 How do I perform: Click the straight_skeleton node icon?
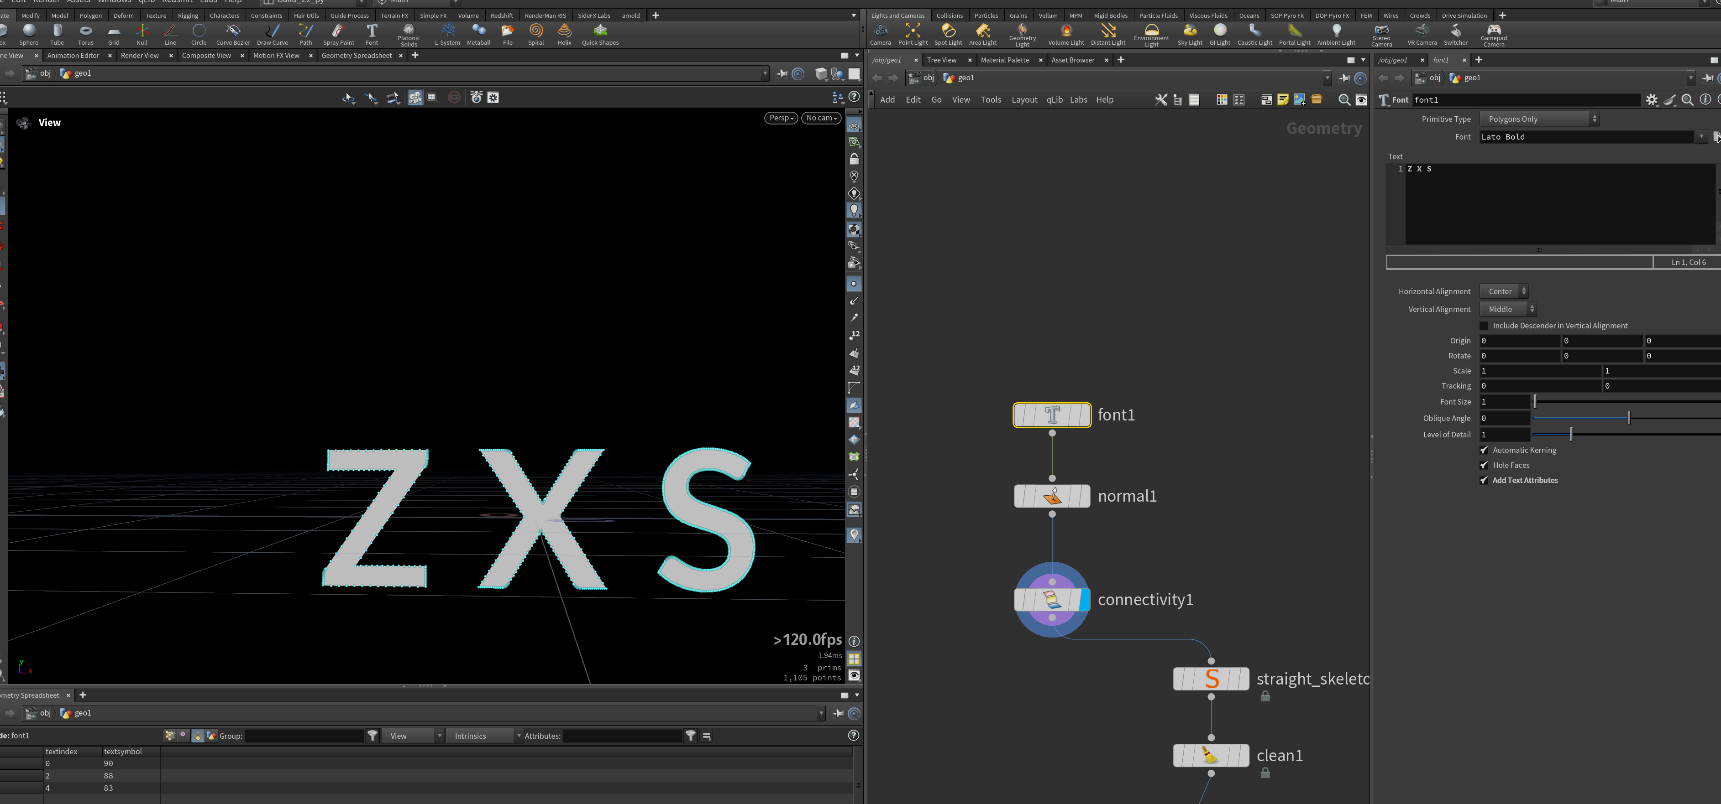(x=1211, y=679)
